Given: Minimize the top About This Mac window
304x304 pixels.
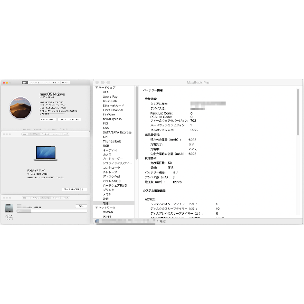Looking at the screenshot, I should pyautogui.click(x=7, y=83).
